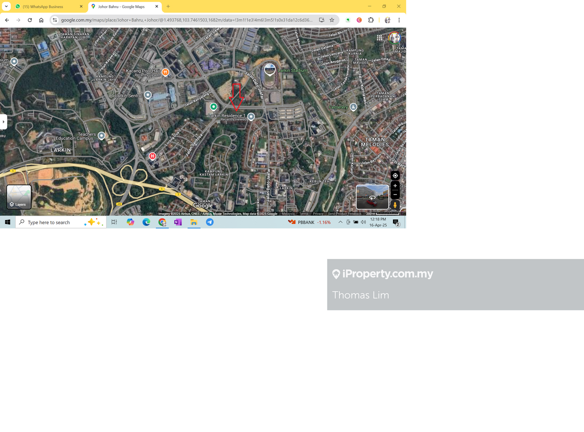Open the Google apps grid
Screen dimensions: 584x432
379,38
